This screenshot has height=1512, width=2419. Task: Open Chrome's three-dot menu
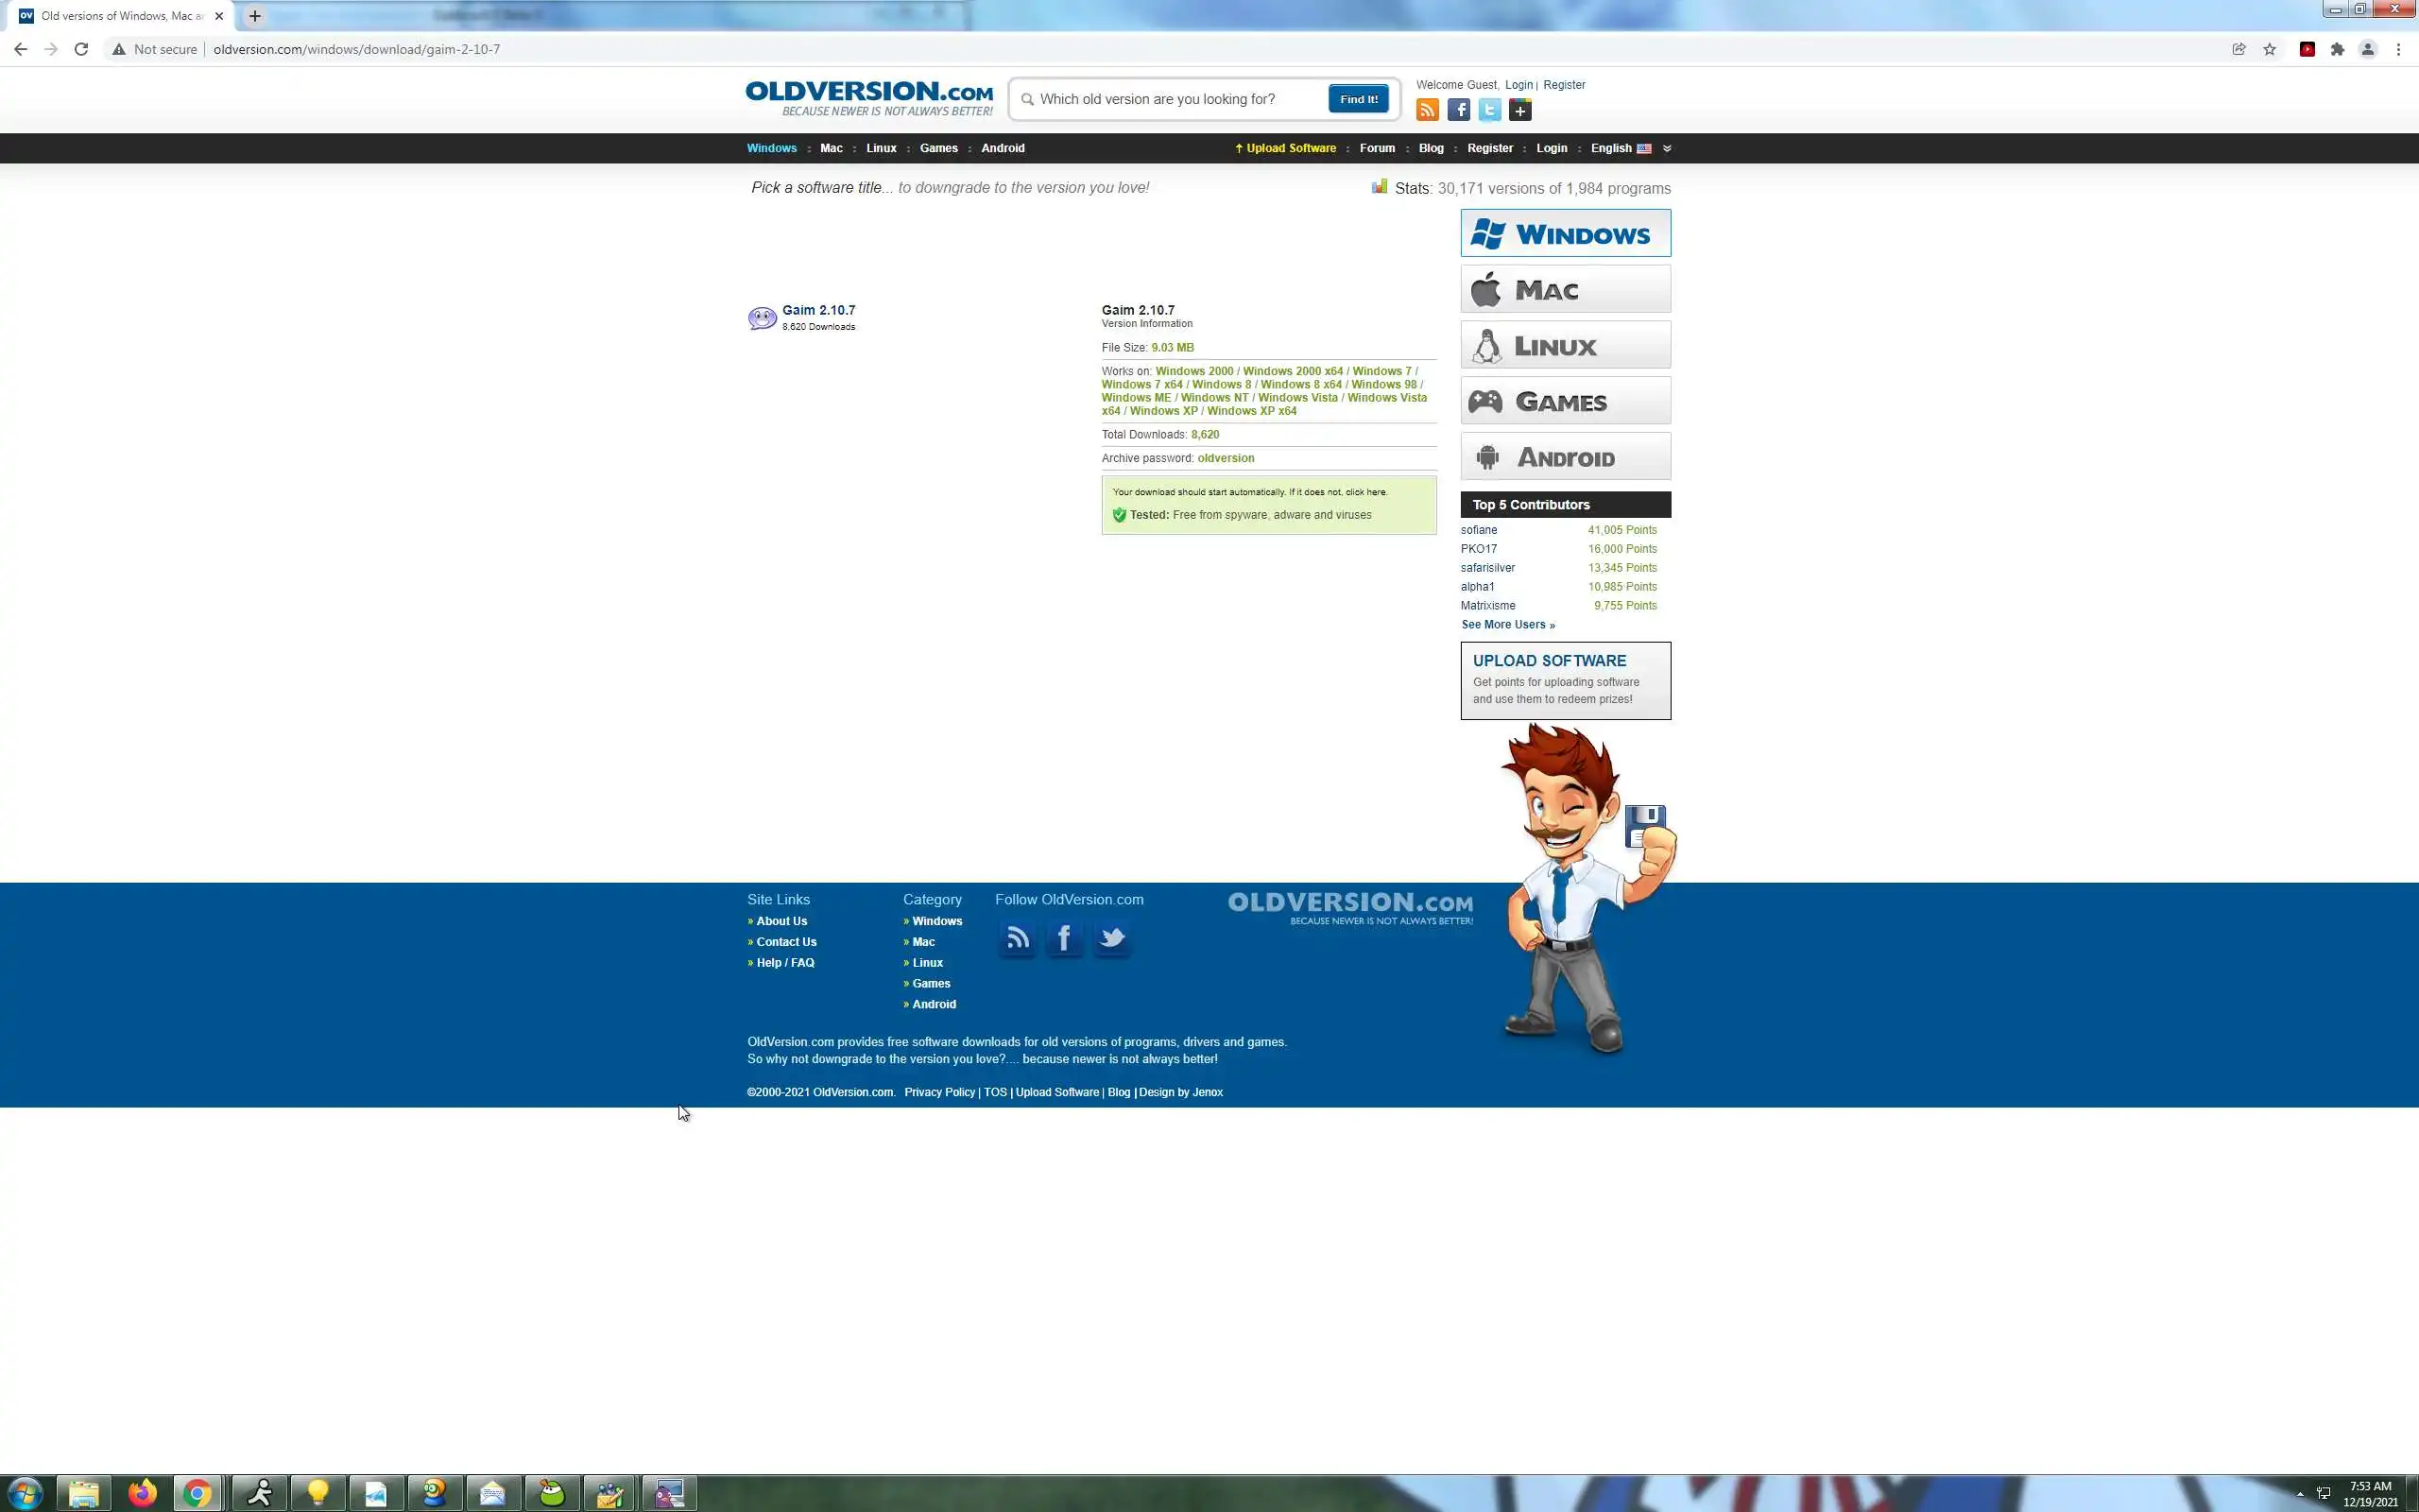(x=2398, y=49)
